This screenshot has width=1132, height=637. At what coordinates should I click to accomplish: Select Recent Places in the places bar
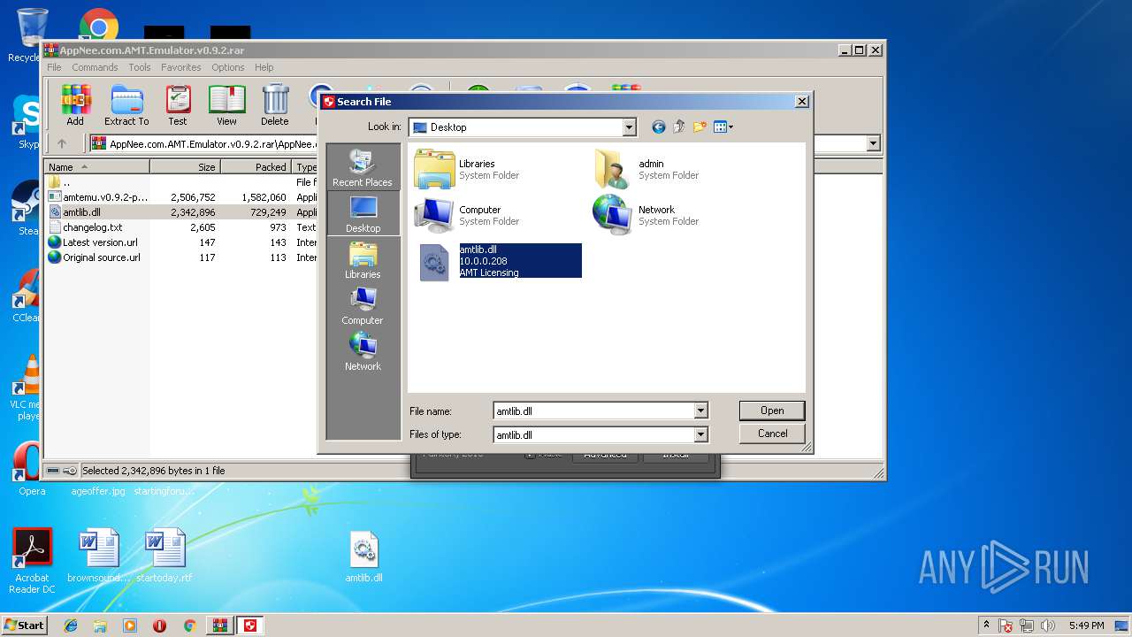pos(363,168)
